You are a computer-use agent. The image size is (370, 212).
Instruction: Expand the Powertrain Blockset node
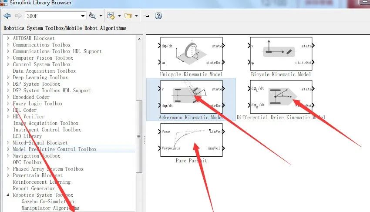point(8,175)
